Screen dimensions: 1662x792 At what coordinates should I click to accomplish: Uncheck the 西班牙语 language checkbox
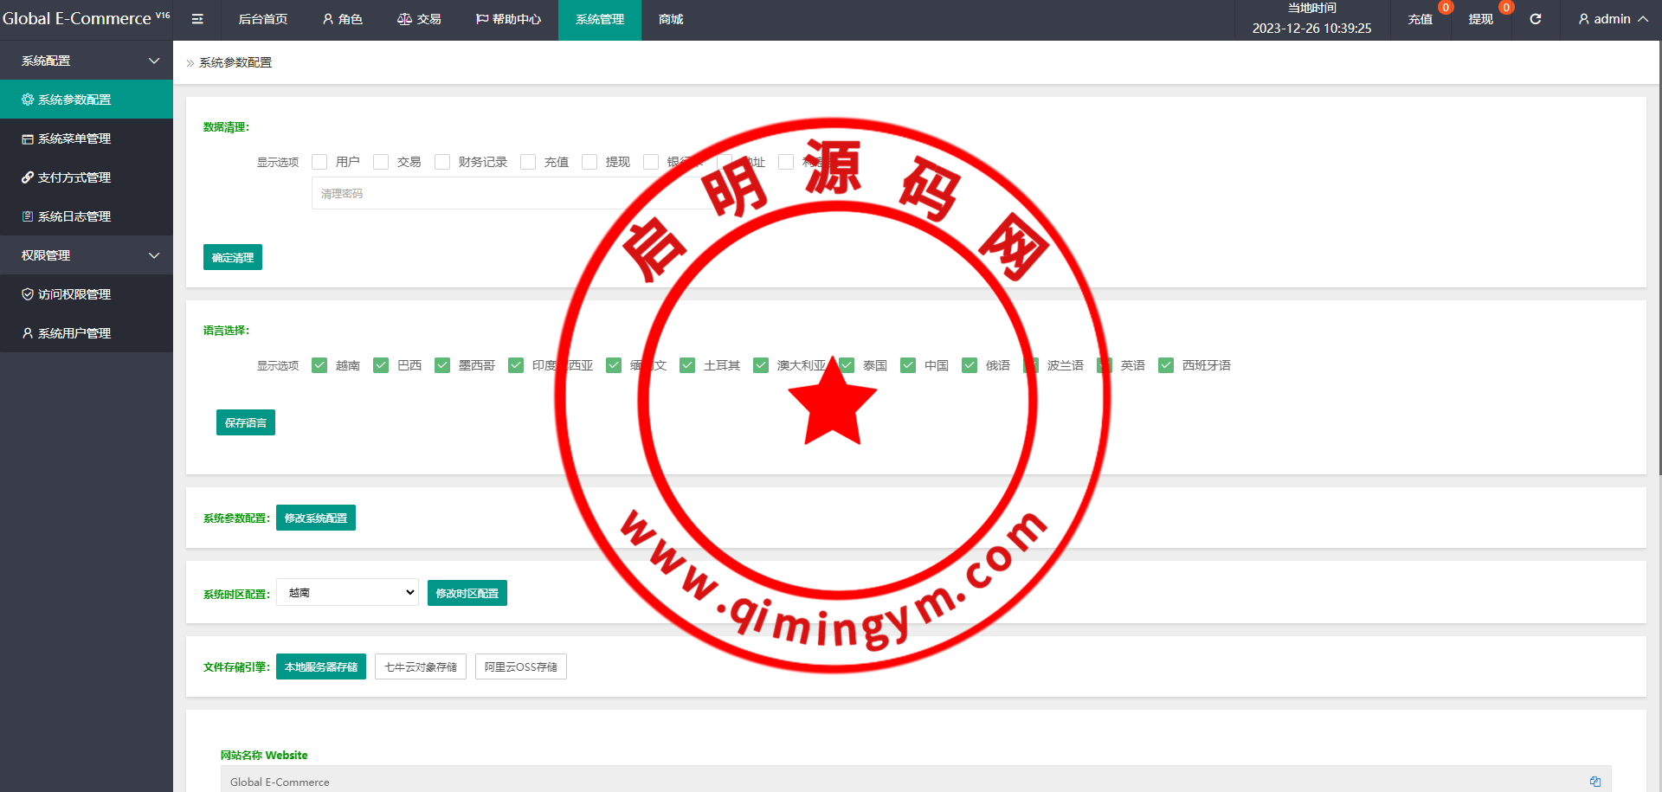click(1166, 365)
